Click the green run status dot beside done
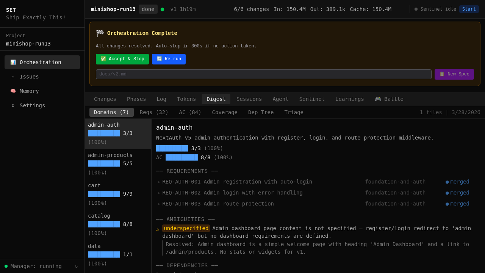Image resolution: width=485 pixels, height=273 pixels. (x=163, y=9)
